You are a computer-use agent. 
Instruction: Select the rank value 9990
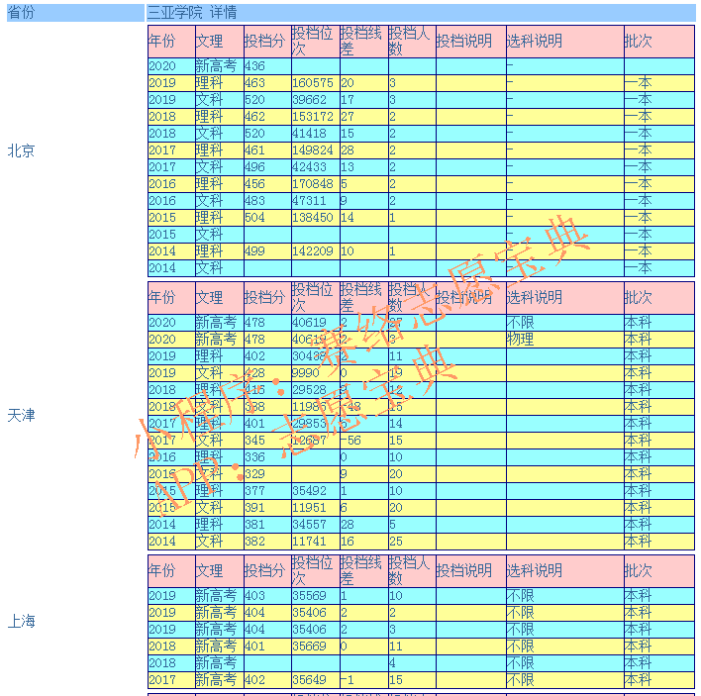(306, 373)
